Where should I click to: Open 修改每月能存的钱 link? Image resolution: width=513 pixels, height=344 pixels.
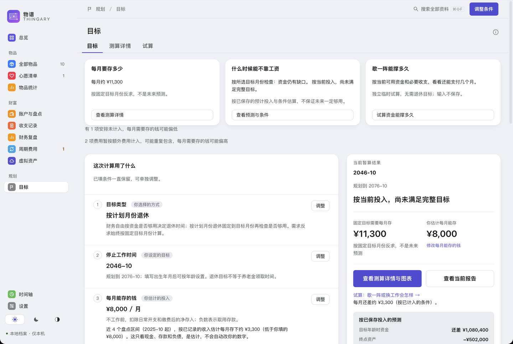[x=444, y=246]
